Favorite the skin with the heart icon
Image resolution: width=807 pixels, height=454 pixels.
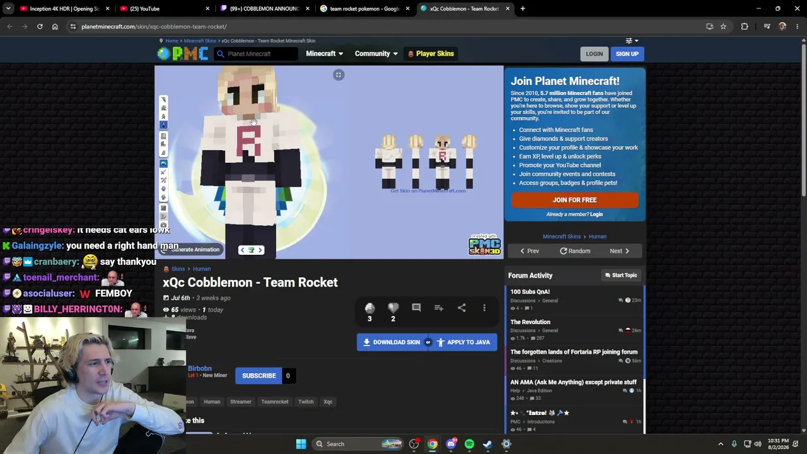tap(393, 308)
